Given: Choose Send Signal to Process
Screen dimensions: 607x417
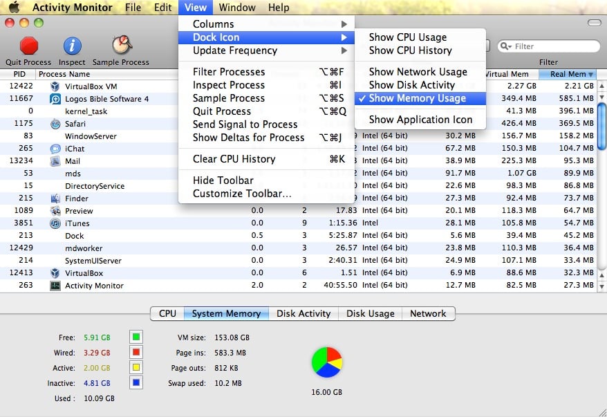Looking at the screenshot, I should click(x=266, y=124).
